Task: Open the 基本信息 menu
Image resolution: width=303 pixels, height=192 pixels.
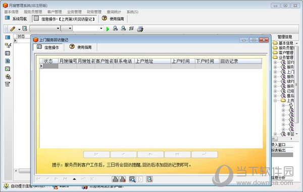Action: (x=12, y=12)
